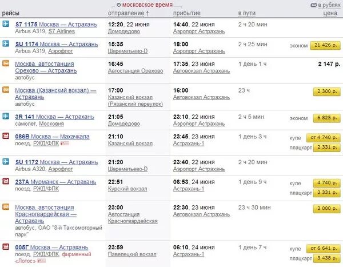Viewport: 343px width, 267px height.
Task: Open Аэрофлот link under SU 1172
Action: click(61, 169)
